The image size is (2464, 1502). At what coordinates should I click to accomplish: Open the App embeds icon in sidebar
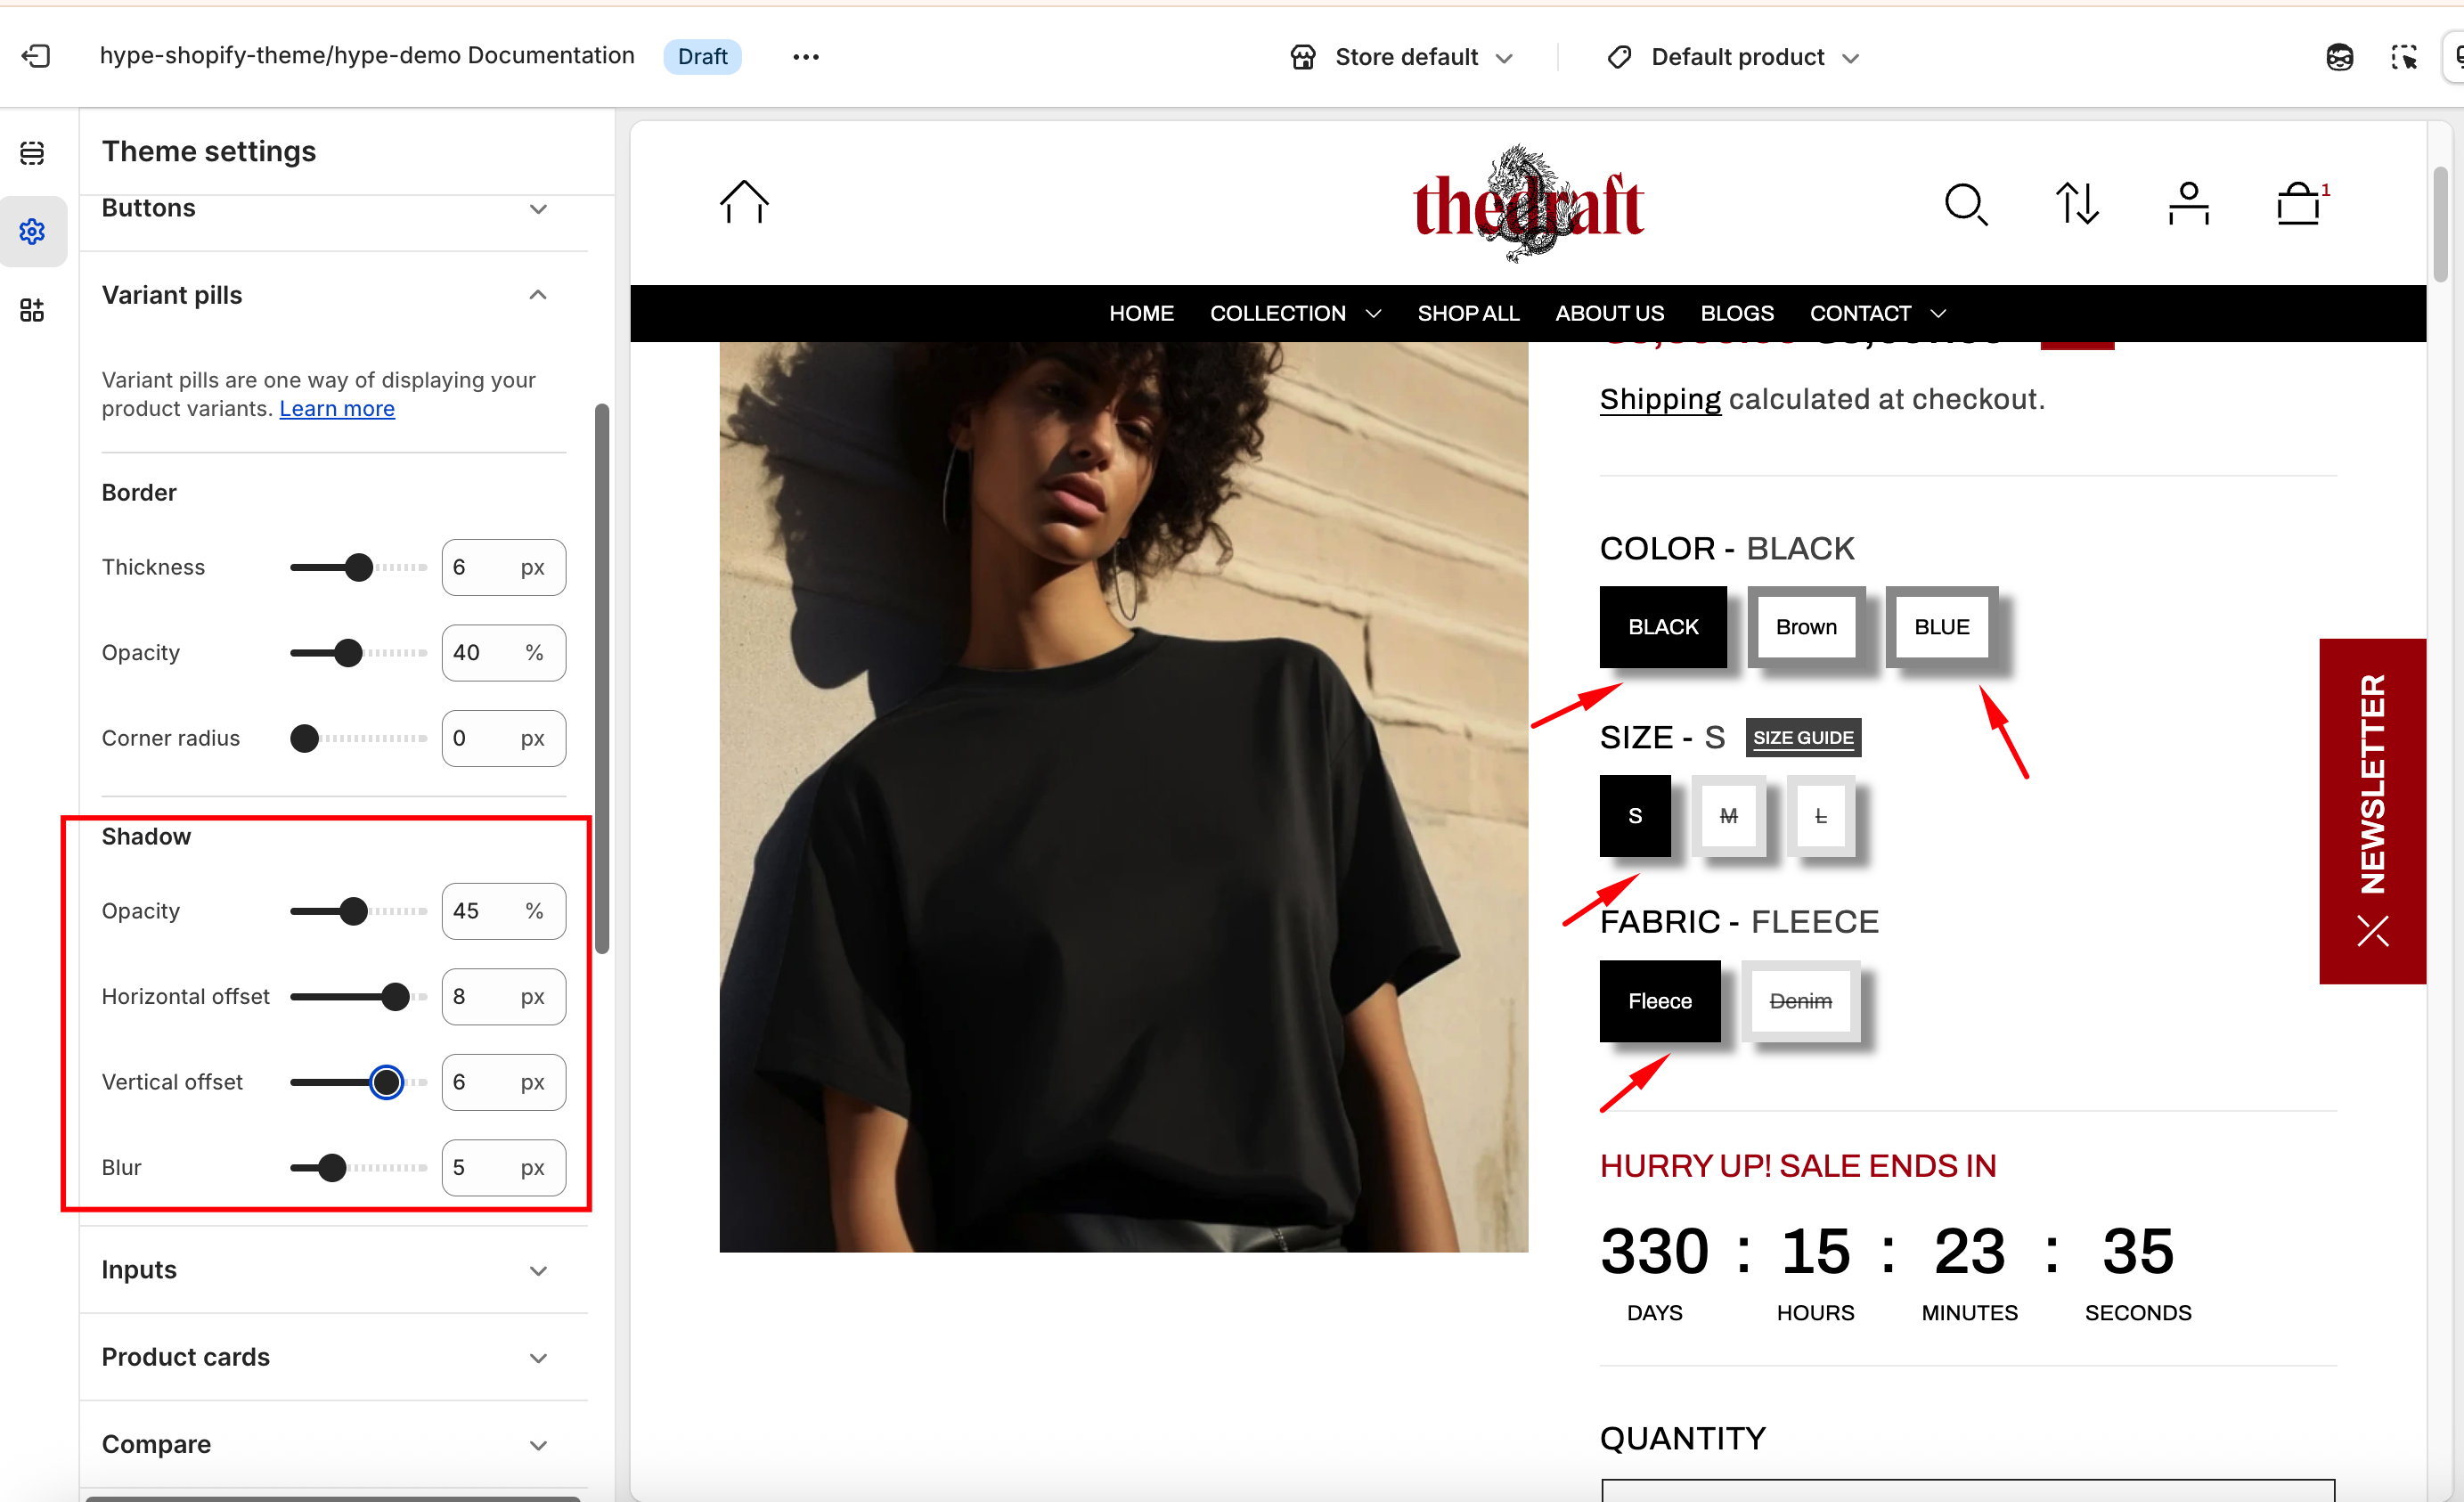click(32, 310)
